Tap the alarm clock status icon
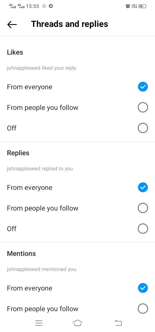This screenshot has height=332, width=155. coord(128,6)
